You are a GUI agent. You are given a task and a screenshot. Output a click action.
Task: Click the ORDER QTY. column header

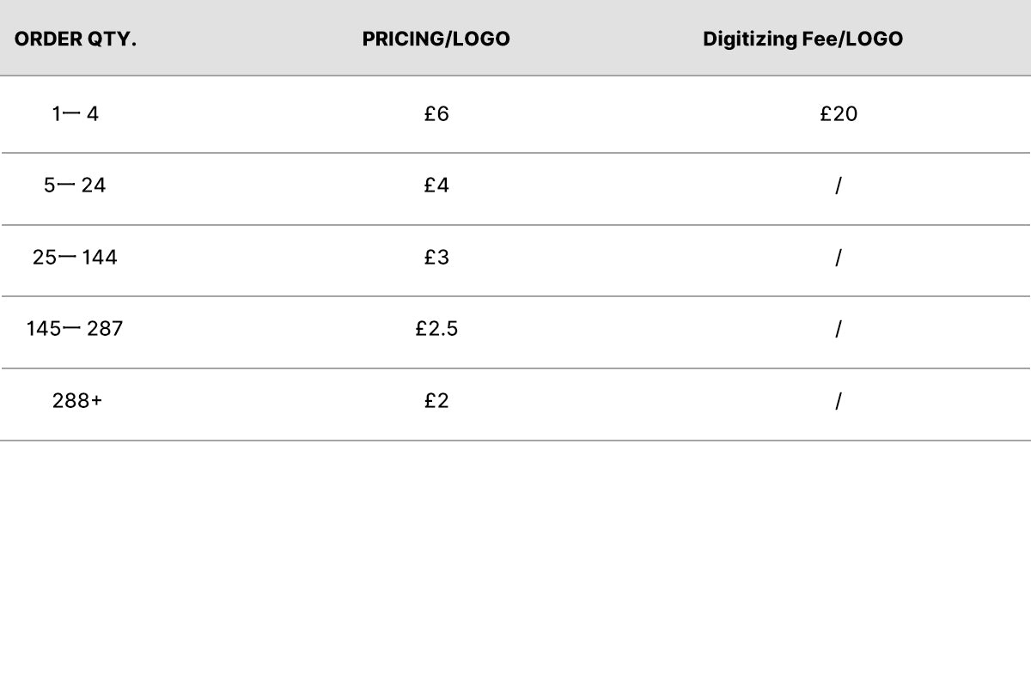pos(76,40)
